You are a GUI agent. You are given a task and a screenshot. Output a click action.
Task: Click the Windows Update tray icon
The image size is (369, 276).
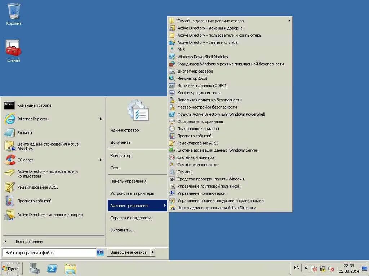322,269
